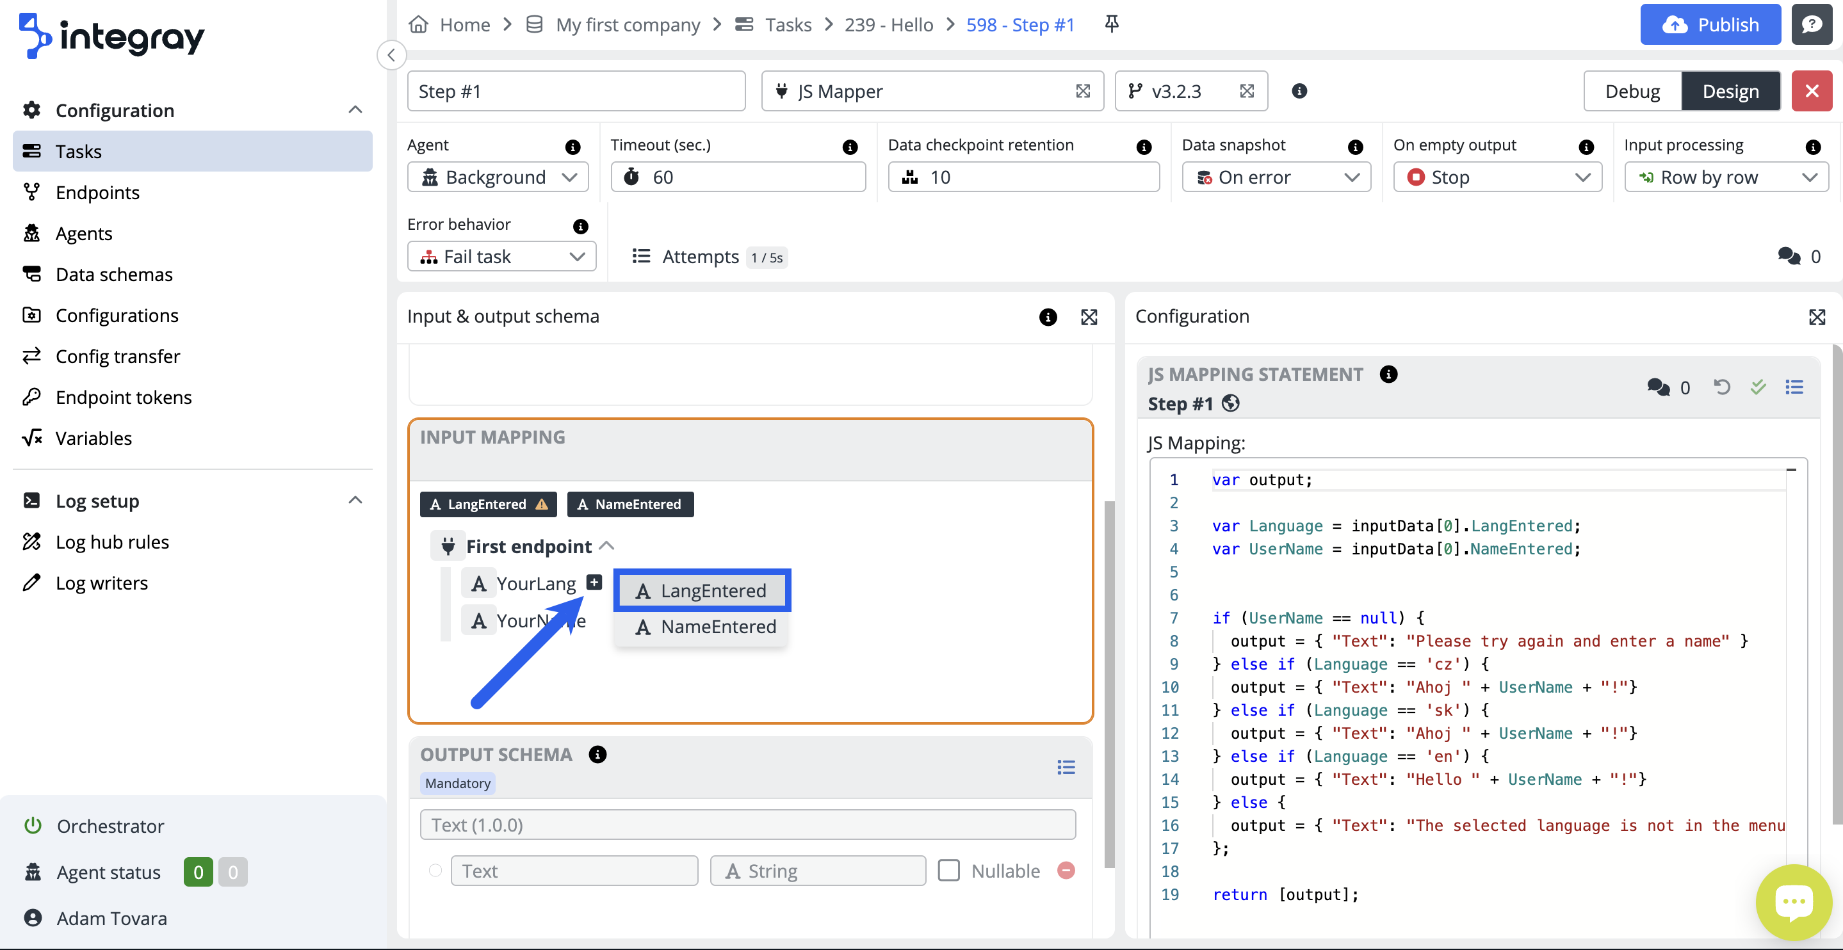
Task: Expand the Input & output schema panel
Action: [x=1088, y=317]
